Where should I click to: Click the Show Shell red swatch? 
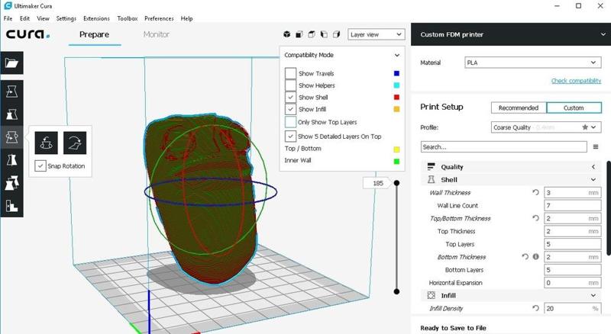pyautogui.click(x=396, y=98)
